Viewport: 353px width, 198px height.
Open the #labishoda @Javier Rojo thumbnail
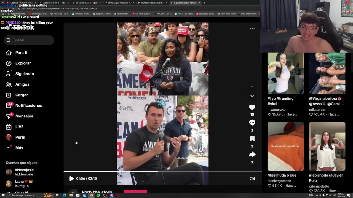(x=327, y=146)
